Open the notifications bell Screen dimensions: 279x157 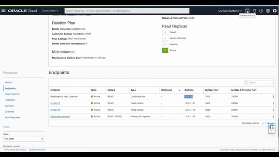click(x=254, y=10)
